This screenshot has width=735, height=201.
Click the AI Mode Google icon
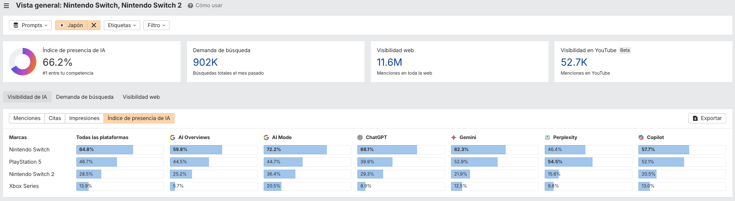tap(266, 137)
